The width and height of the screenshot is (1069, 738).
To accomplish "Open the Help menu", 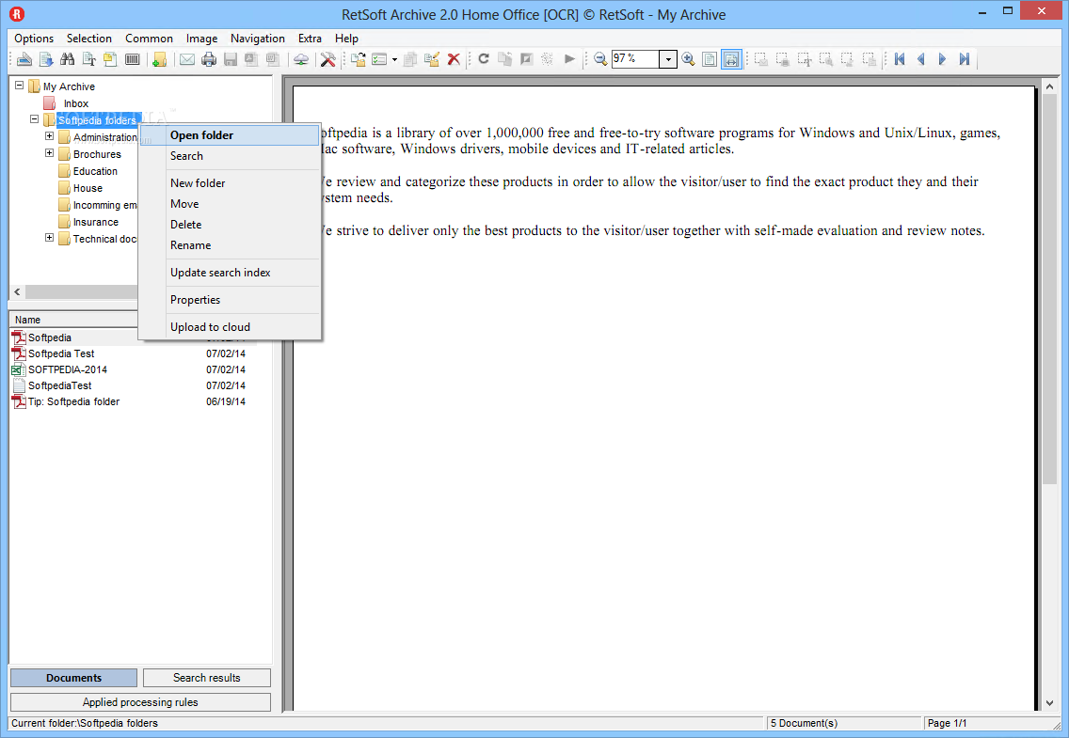I will click(346, 39).
